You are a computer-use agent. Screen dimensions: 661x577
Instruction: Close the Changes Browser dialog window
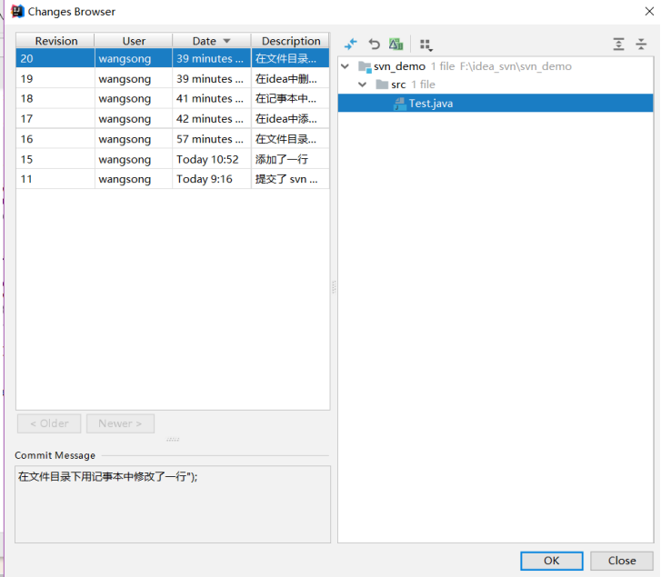pos(649,12)
